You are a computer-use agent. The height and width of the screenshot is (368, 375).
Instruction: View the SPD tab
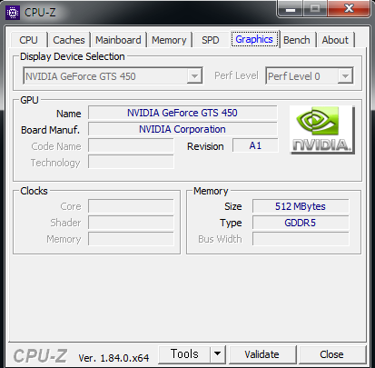tap(211, 40)
